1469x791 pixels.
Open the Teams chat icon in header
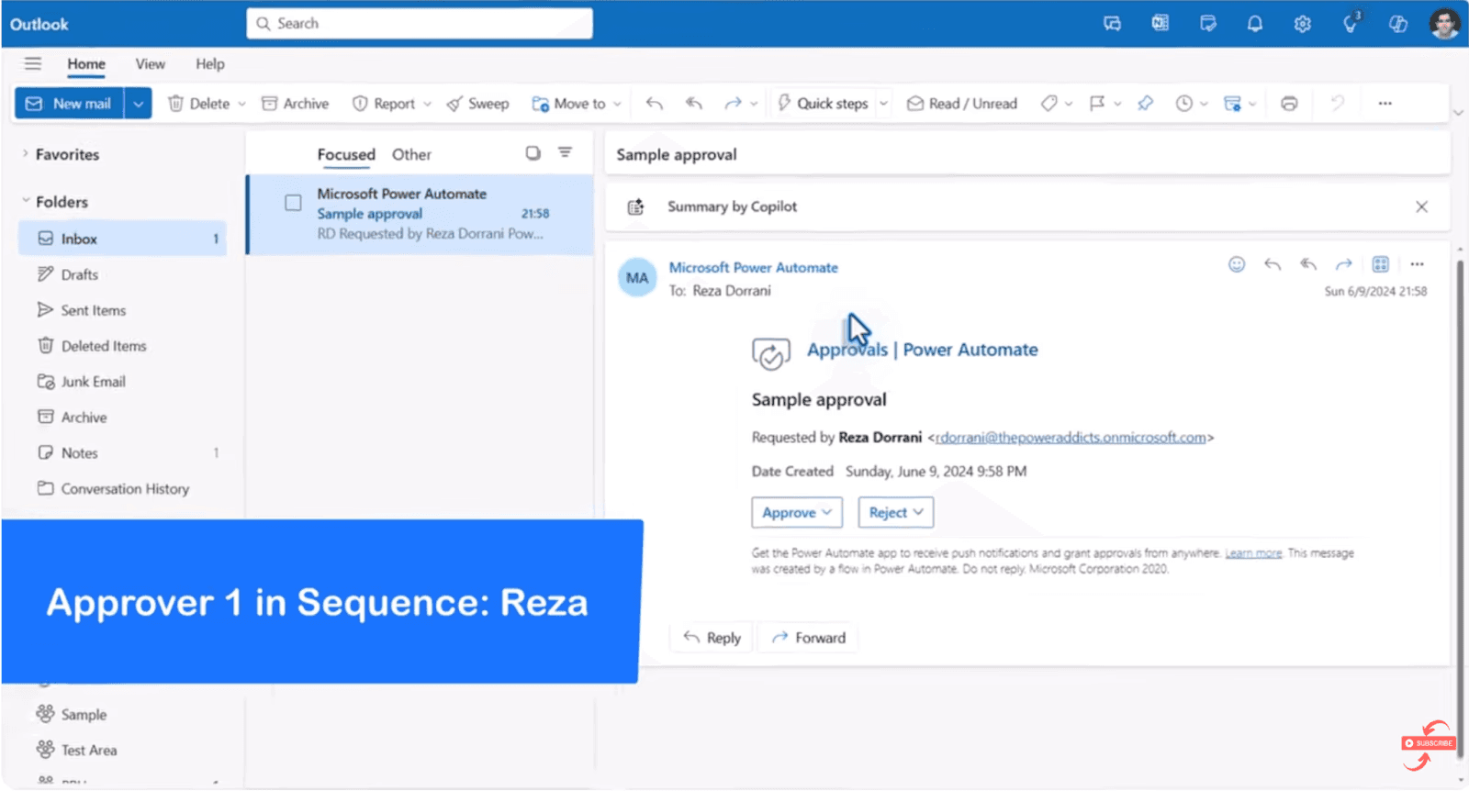coord(1112,24)
